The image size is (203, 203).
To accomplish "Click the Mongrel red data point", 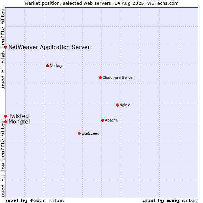I will (x=5, y=122).
